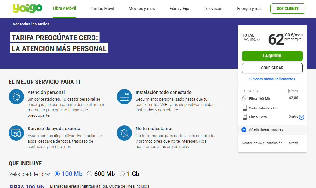Click the No te molestamos heading

pos(155,129)
